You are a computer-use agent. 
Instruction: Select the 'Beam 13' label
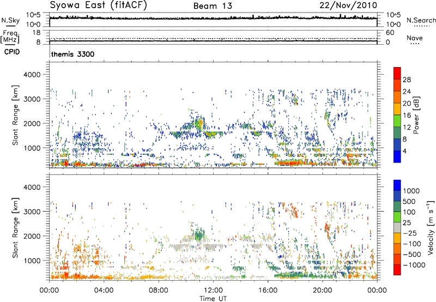click(x=213, y=6)
